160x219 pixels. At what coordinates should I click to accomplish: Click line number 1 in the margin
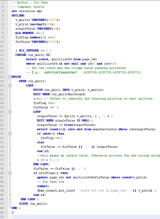click(3, 2)
